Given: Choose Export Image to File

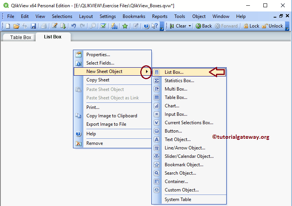Looking at the screenshot, I should (112, 124).
